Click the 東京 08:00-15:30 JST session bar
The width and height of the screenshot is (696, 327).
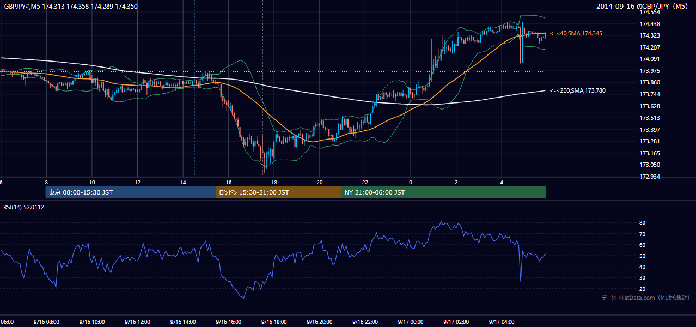click(x=131, y=192)
